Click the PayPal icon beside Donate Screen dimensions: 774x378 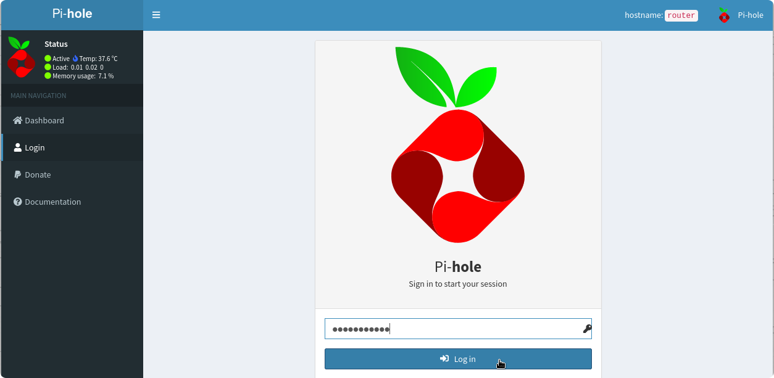[x=18, y=175]
